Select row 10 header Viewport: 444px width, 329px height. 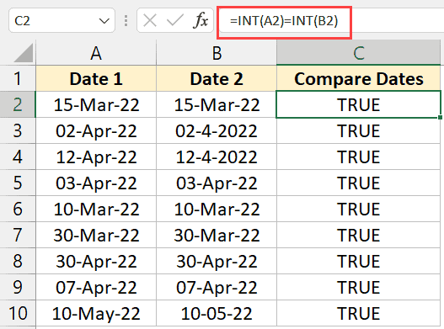[x=18, y=313]
